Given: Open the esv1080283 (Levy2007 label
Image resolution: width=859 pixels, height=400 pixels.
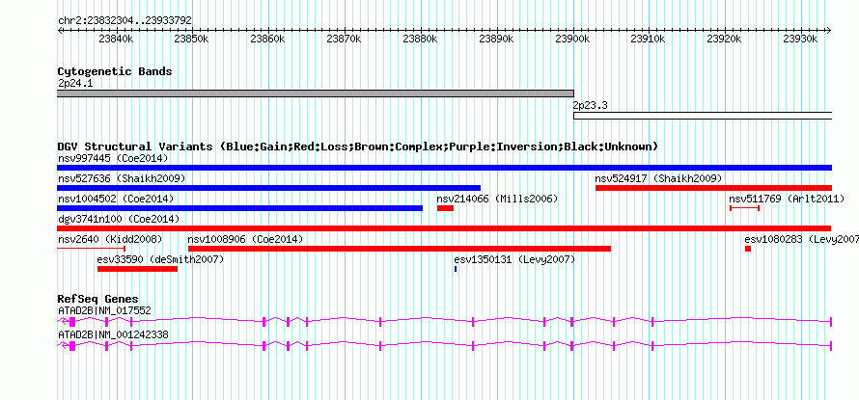Looking at the screenshot, I should point(801,240).
